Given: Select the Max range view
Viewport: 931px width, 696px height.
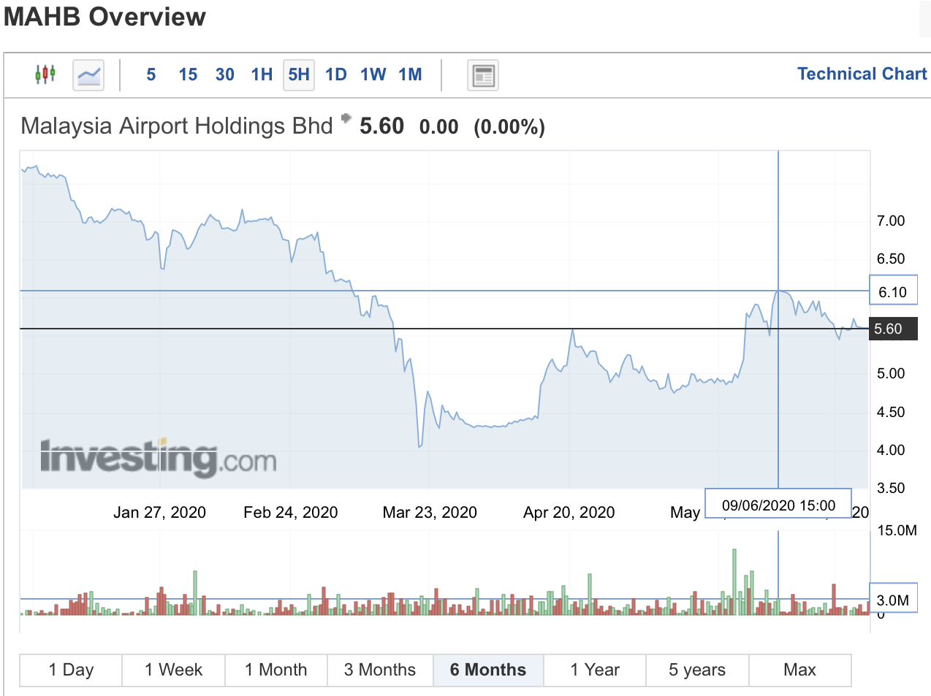Looking at the screenshot, I should tap(799, 670).
